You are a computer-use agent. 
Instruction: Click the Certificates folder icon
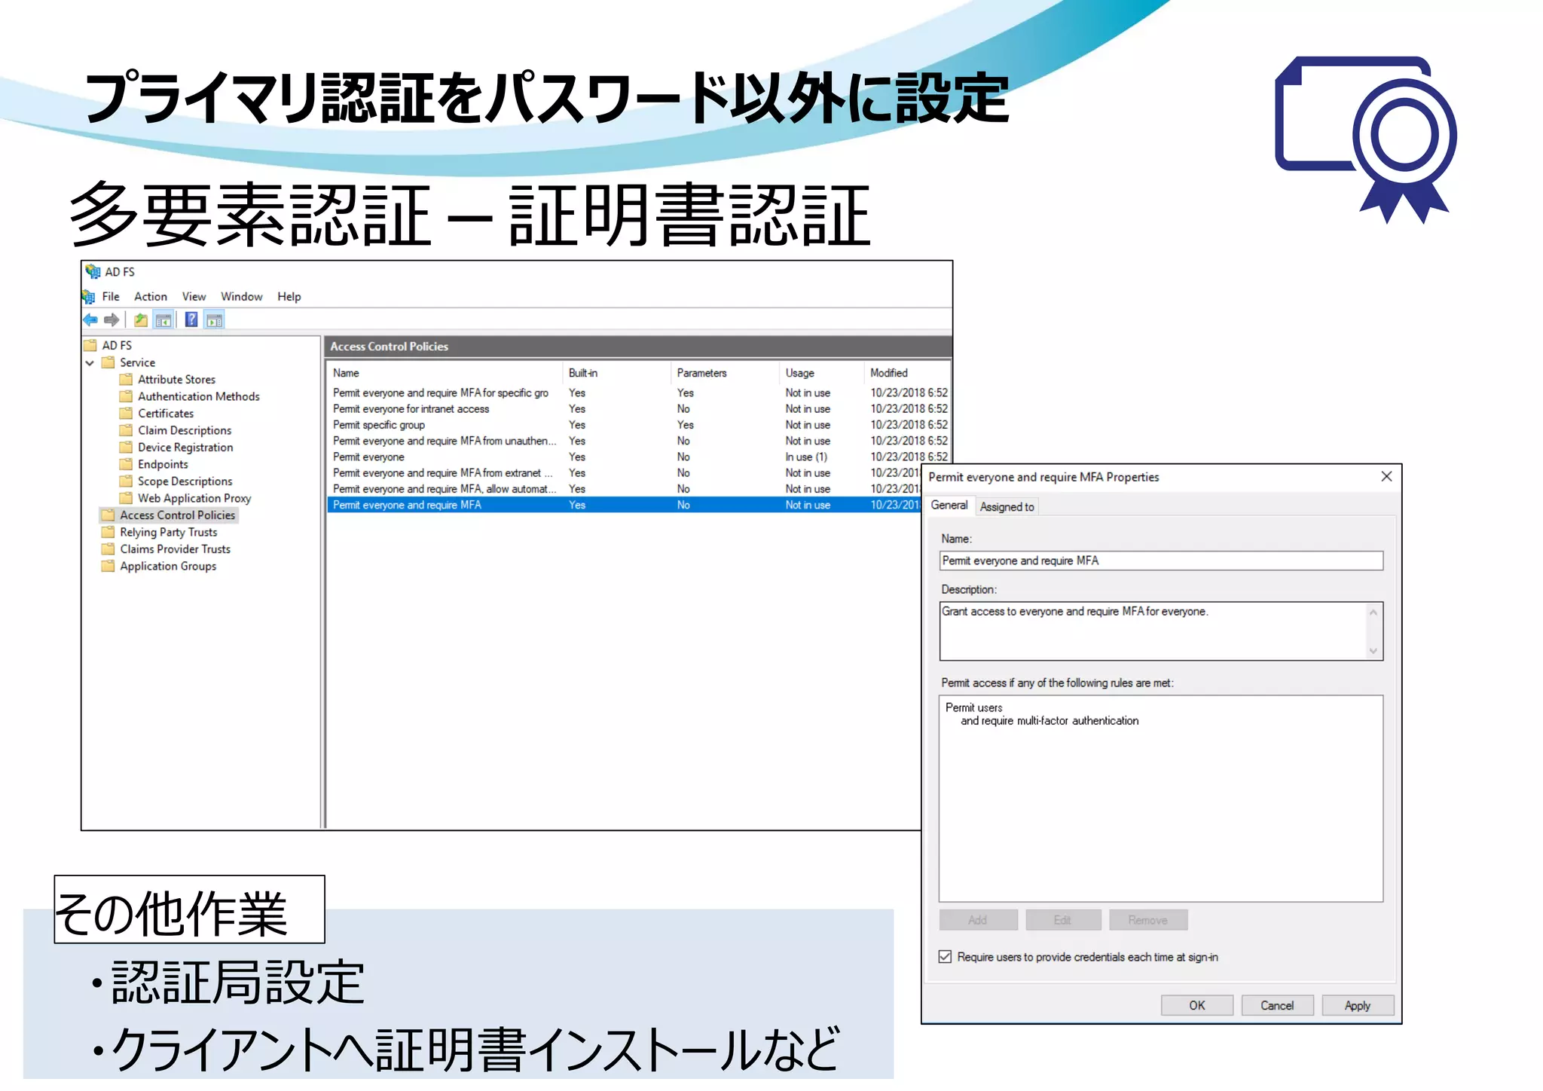click(x=126, y=414)
